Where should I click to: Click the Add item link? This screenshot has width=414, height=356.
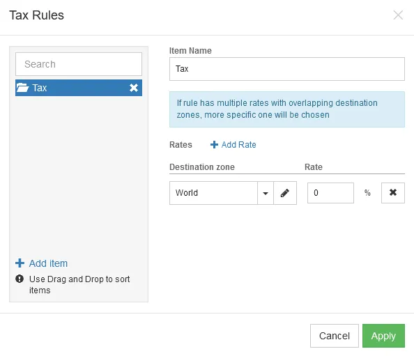(48, 263)
